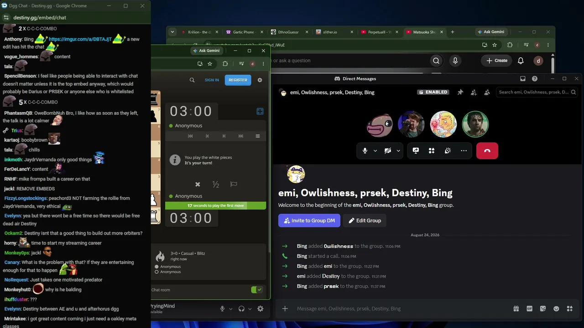Offer a draw with the ½ icon
This screenshot has height=328, width=584.
pyautogui.click(x=216, y=184)
